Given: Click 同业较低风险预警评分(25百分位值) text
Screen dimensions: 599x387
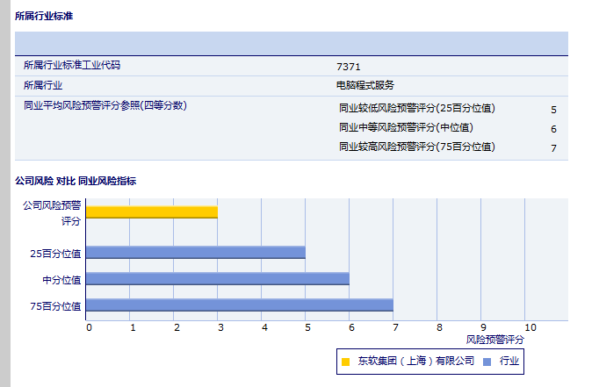Looking at the screenshot, I should [416, 109].
